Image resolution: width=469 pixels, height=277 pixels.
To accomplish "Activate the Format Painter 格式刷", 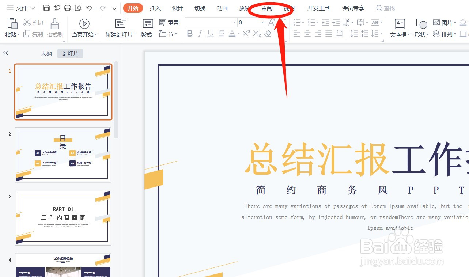I will point(55,28).
